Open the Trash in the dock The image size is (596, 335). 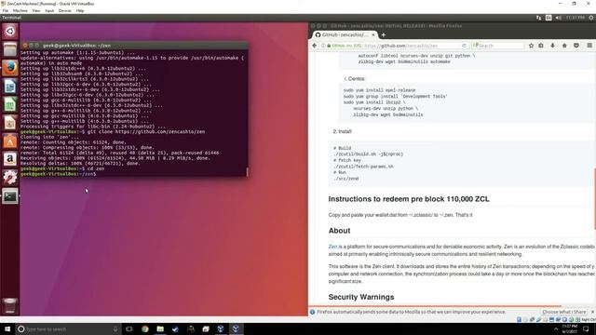(10, 306)
